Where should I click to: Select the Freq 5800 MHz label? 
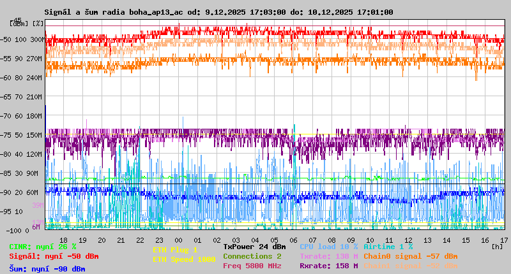click(x=252, y=266)
